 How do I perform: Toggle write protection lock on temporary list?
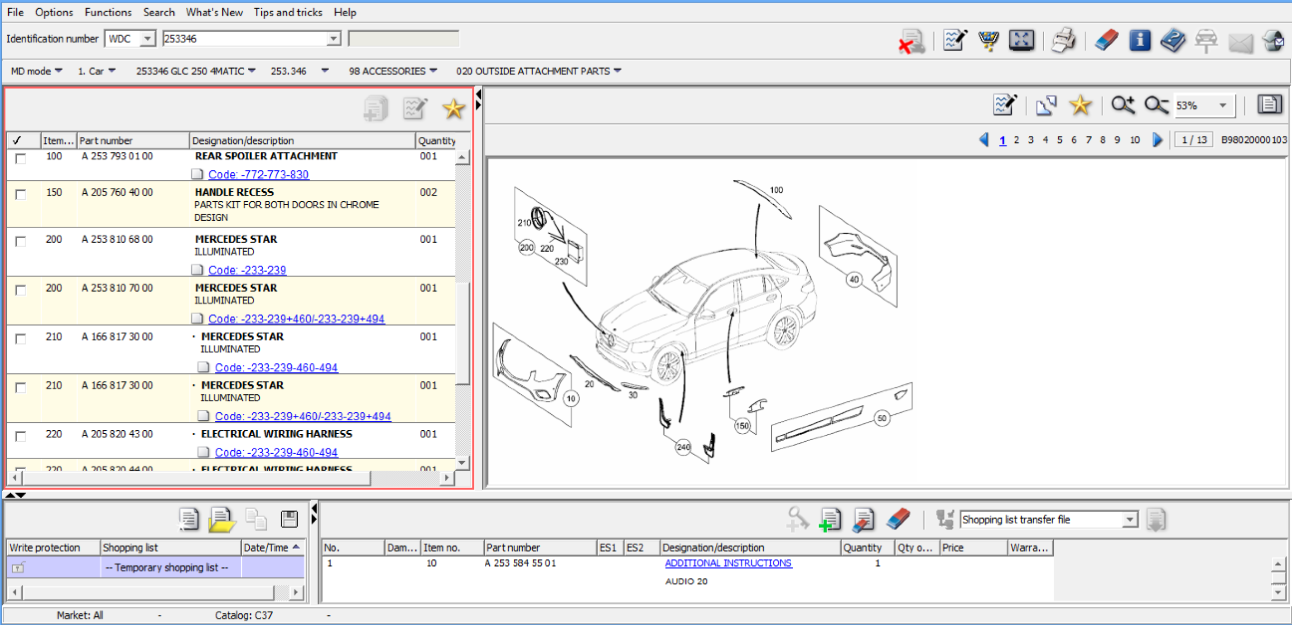pos(18,568)
